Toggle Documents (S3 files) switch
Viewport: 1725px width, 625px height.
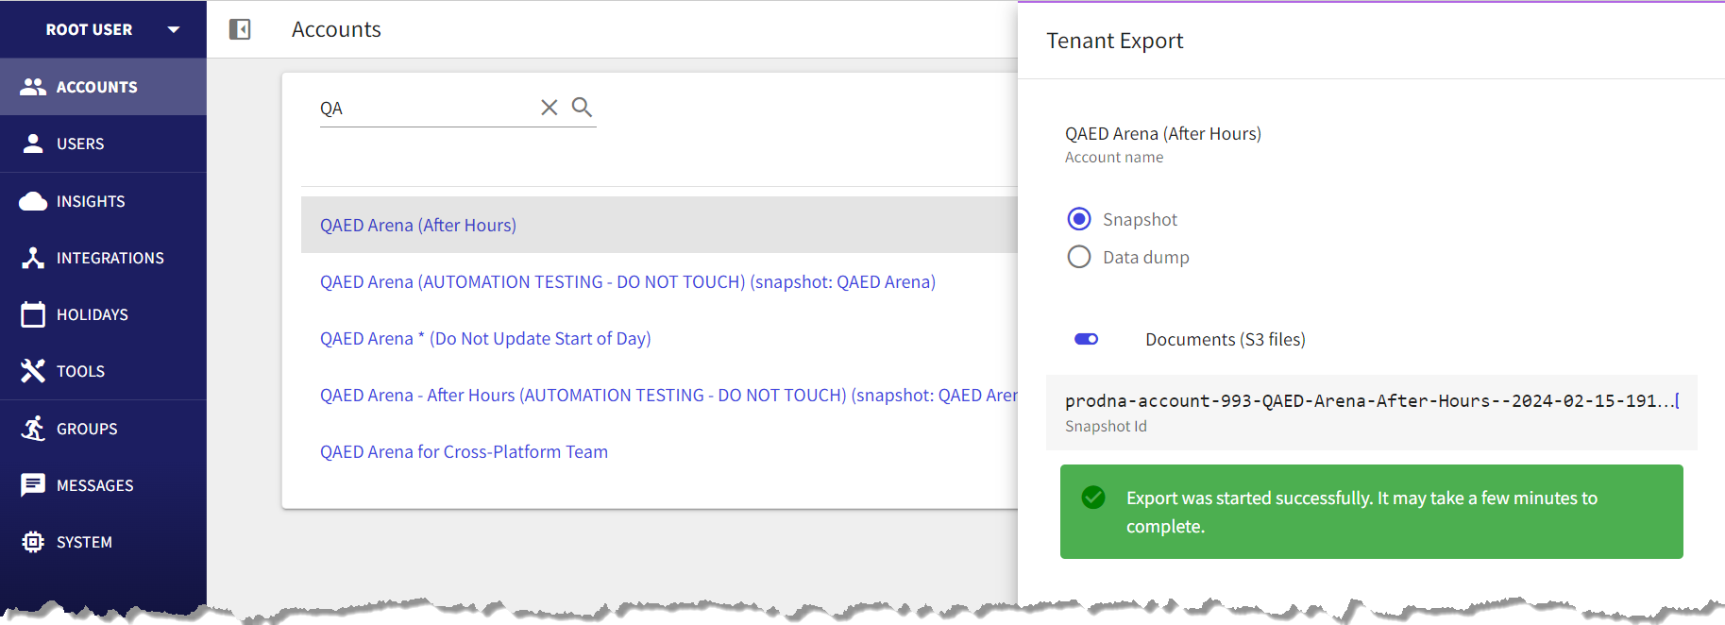[1087, 339]
